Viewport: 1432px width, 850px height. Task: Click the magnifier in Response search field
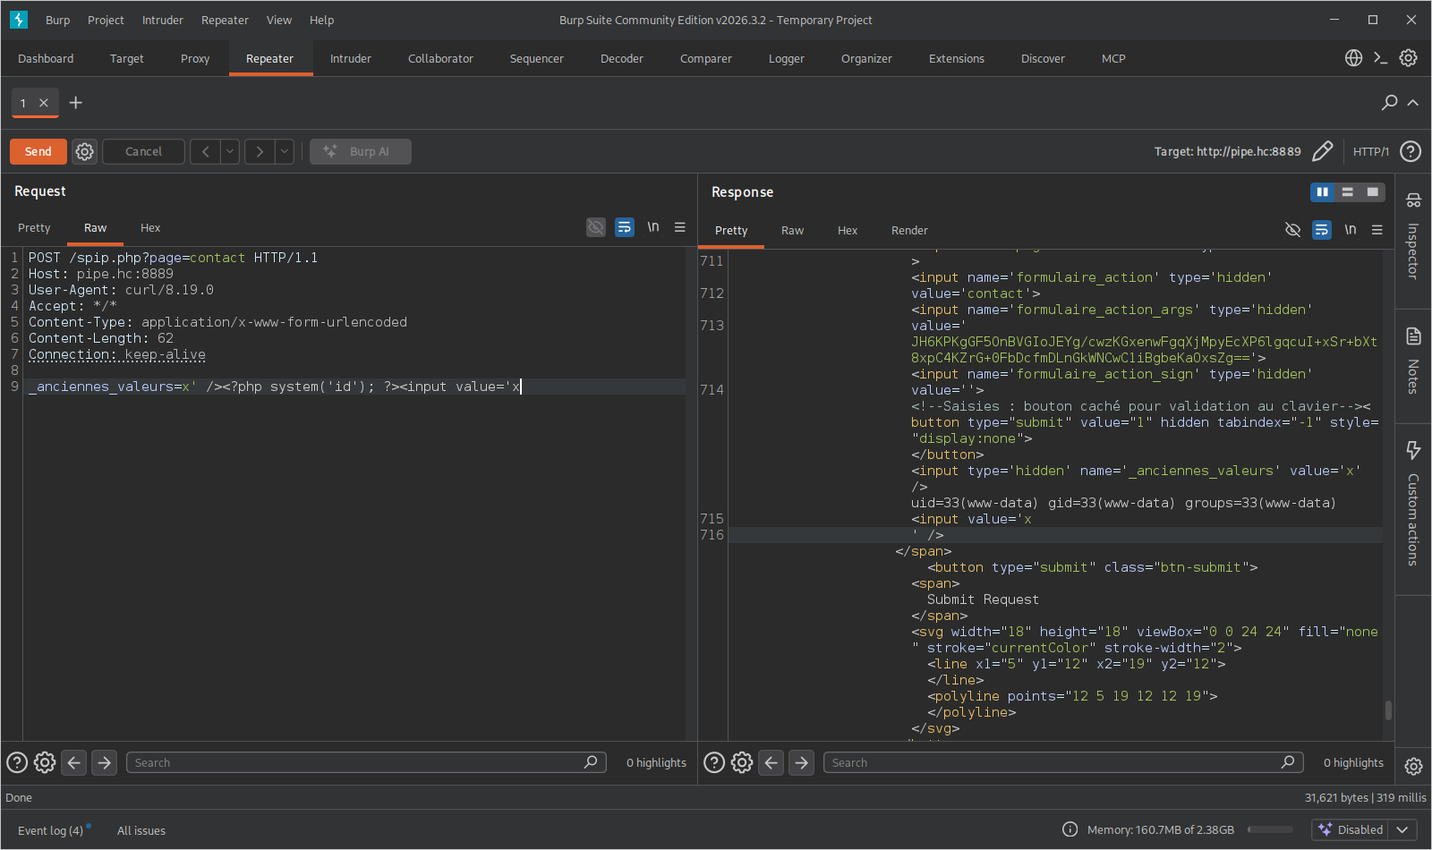pyautogui.click(x=1288, y=762)
